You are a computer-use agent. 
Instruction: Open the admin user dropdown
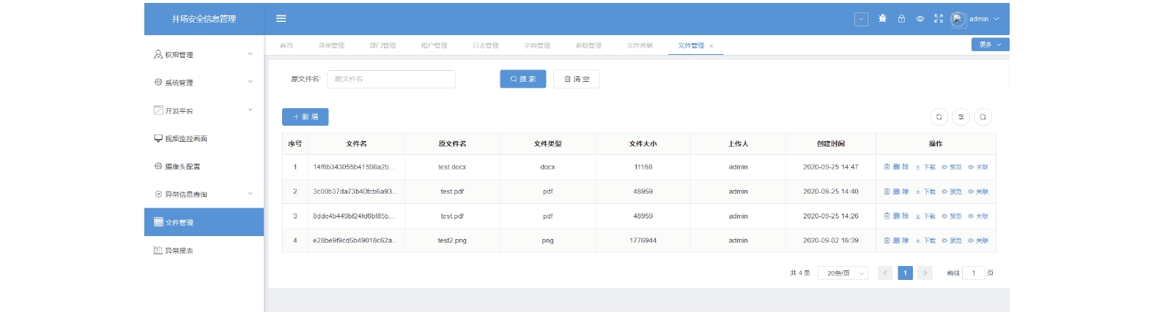click(x=984, y=19)
